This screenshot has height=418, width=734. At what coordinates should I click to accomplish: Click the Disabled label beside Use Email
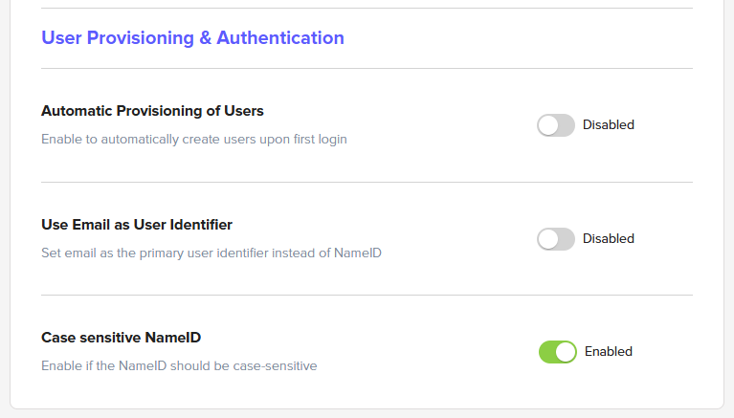[609, 239]
